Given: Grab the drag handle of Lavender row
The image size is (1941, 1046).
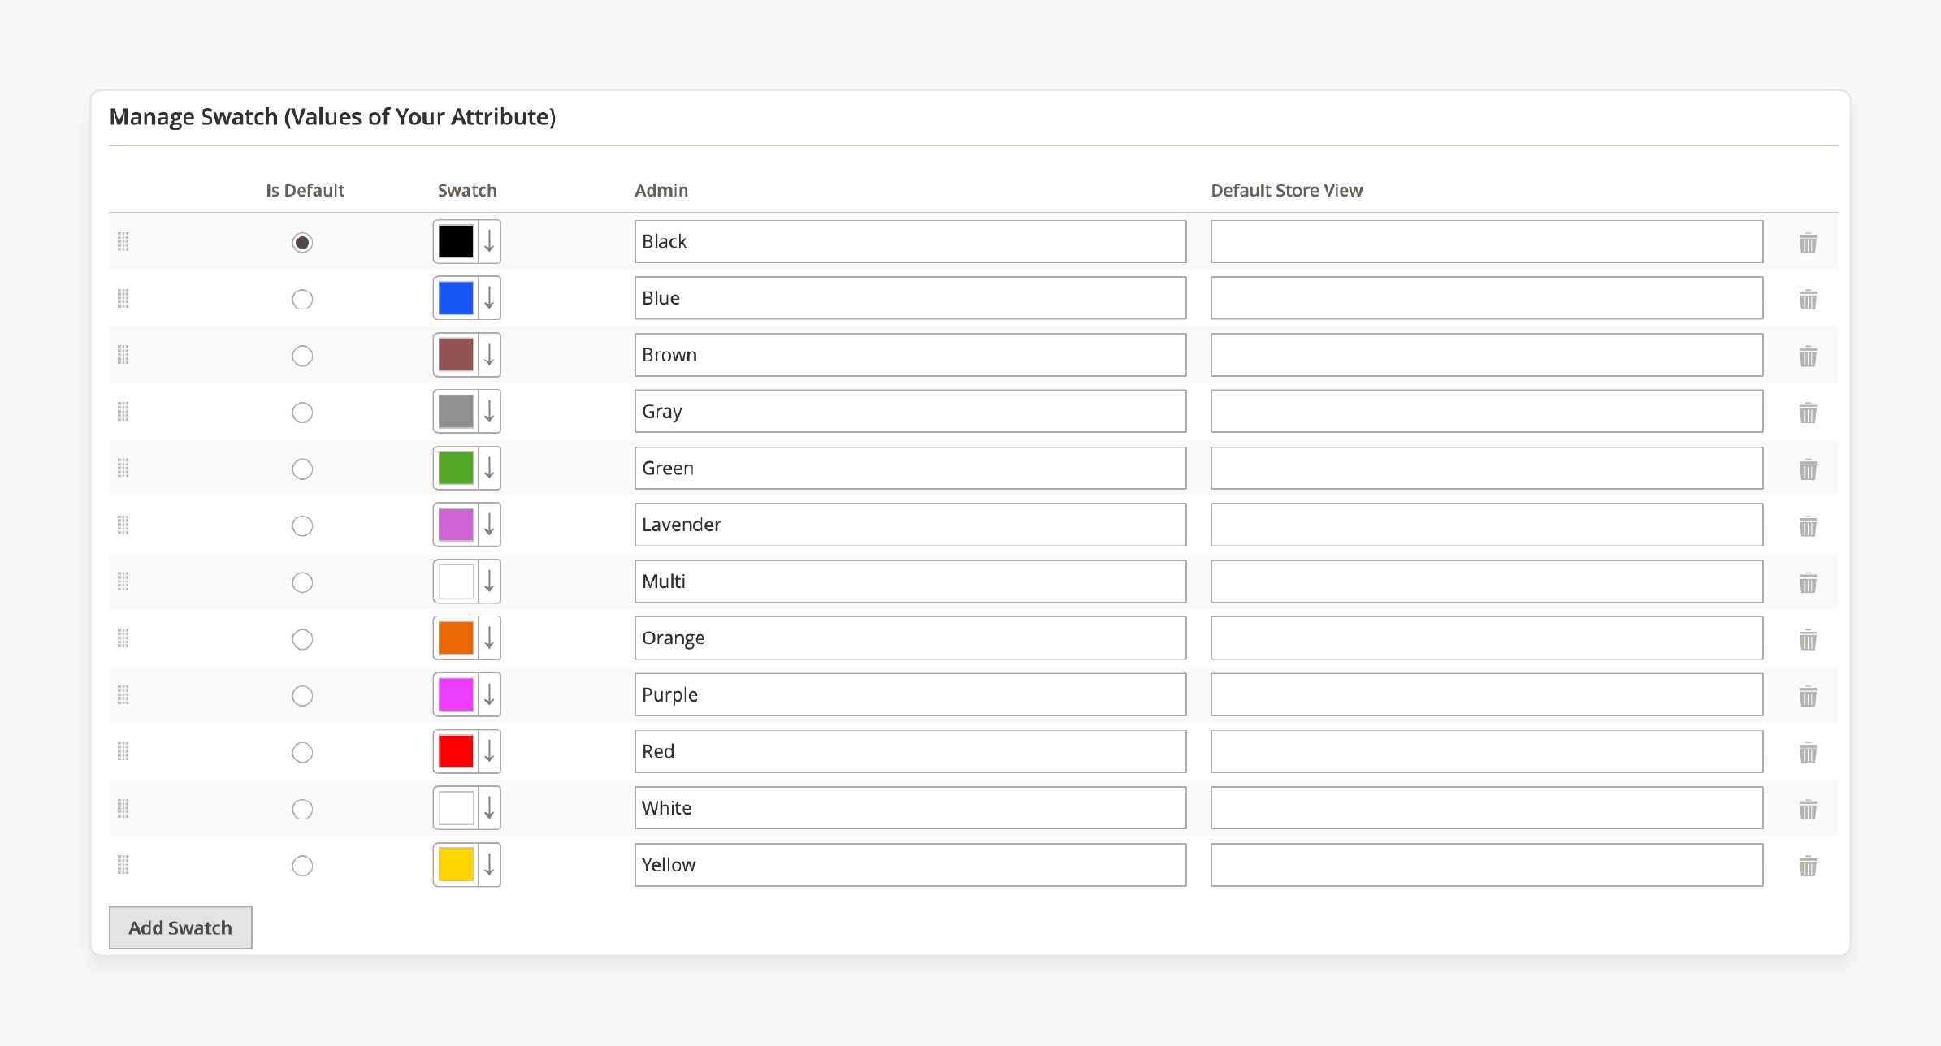Looking at the screenshot, I should (123, 525).
